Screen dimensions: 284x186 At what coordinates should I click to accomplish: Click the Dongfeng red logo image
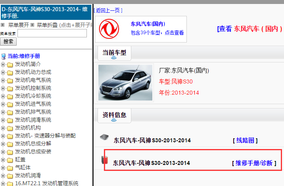coord(109,29)
